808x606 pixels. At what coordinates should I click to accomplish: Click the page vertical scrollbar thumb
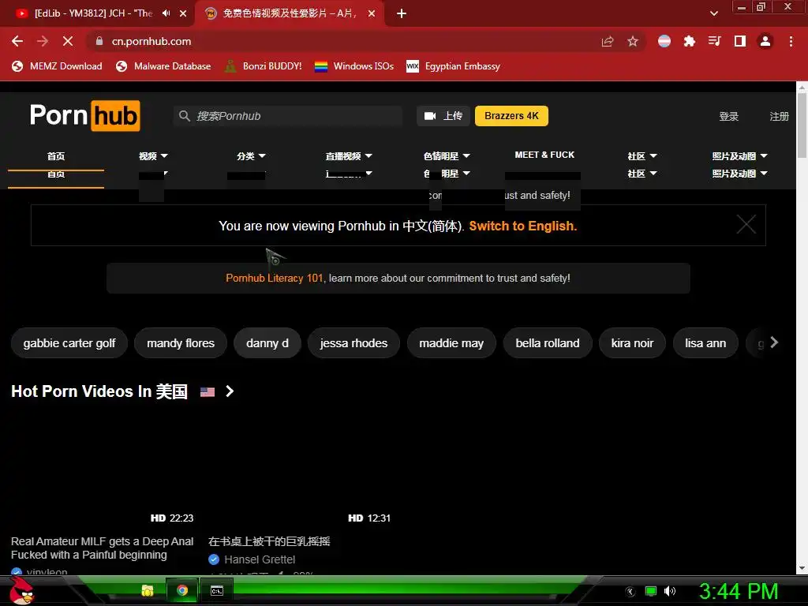click(x=802, y=126)
